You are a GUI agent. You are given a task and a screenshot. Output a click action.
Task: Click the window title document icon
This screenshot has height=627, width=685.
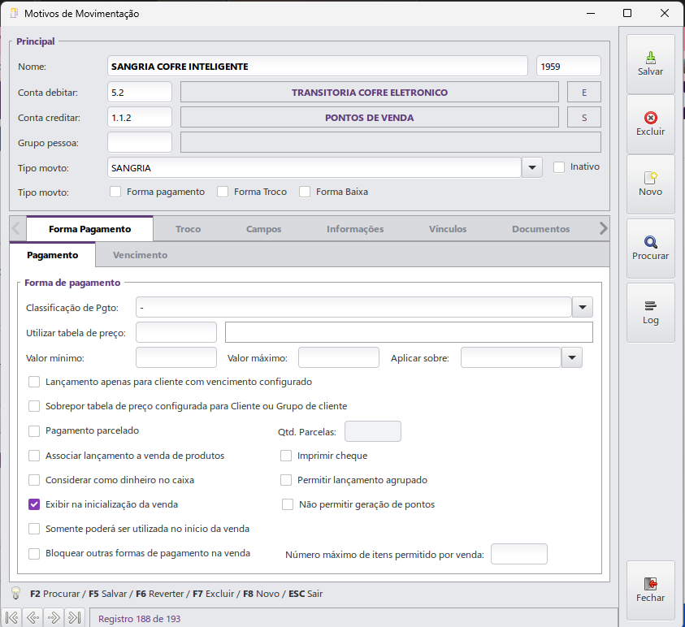[14, 13]
